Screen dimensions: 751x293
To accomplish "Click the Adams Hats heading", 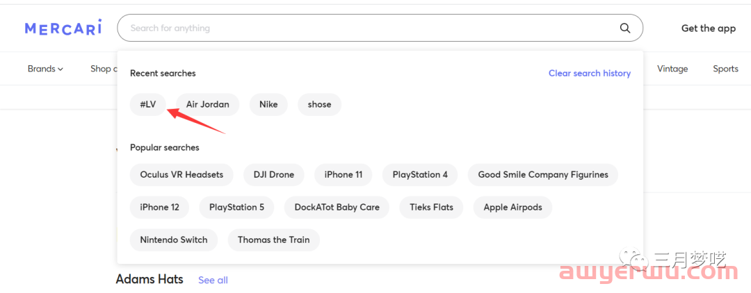I will pyautogui.click(x=150, y=279).
